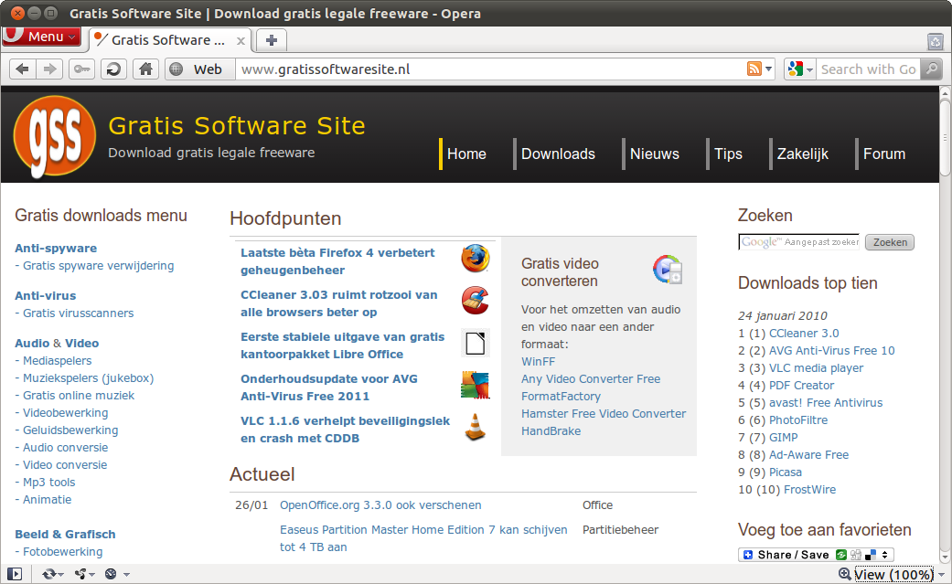Screen dimensions: 952x584
Task: Click the RSS feed icon in address bar
Action: point(754,69)
